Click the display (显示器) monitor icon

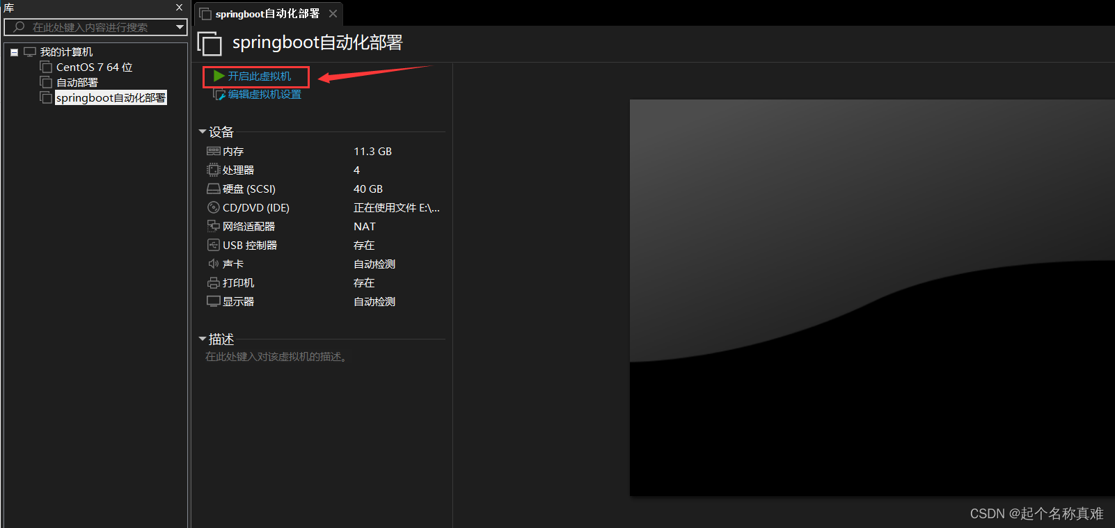214,301
